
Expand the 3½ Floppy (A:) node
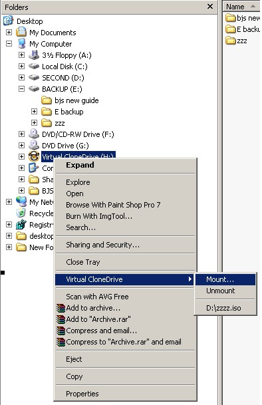click(22, 55)
